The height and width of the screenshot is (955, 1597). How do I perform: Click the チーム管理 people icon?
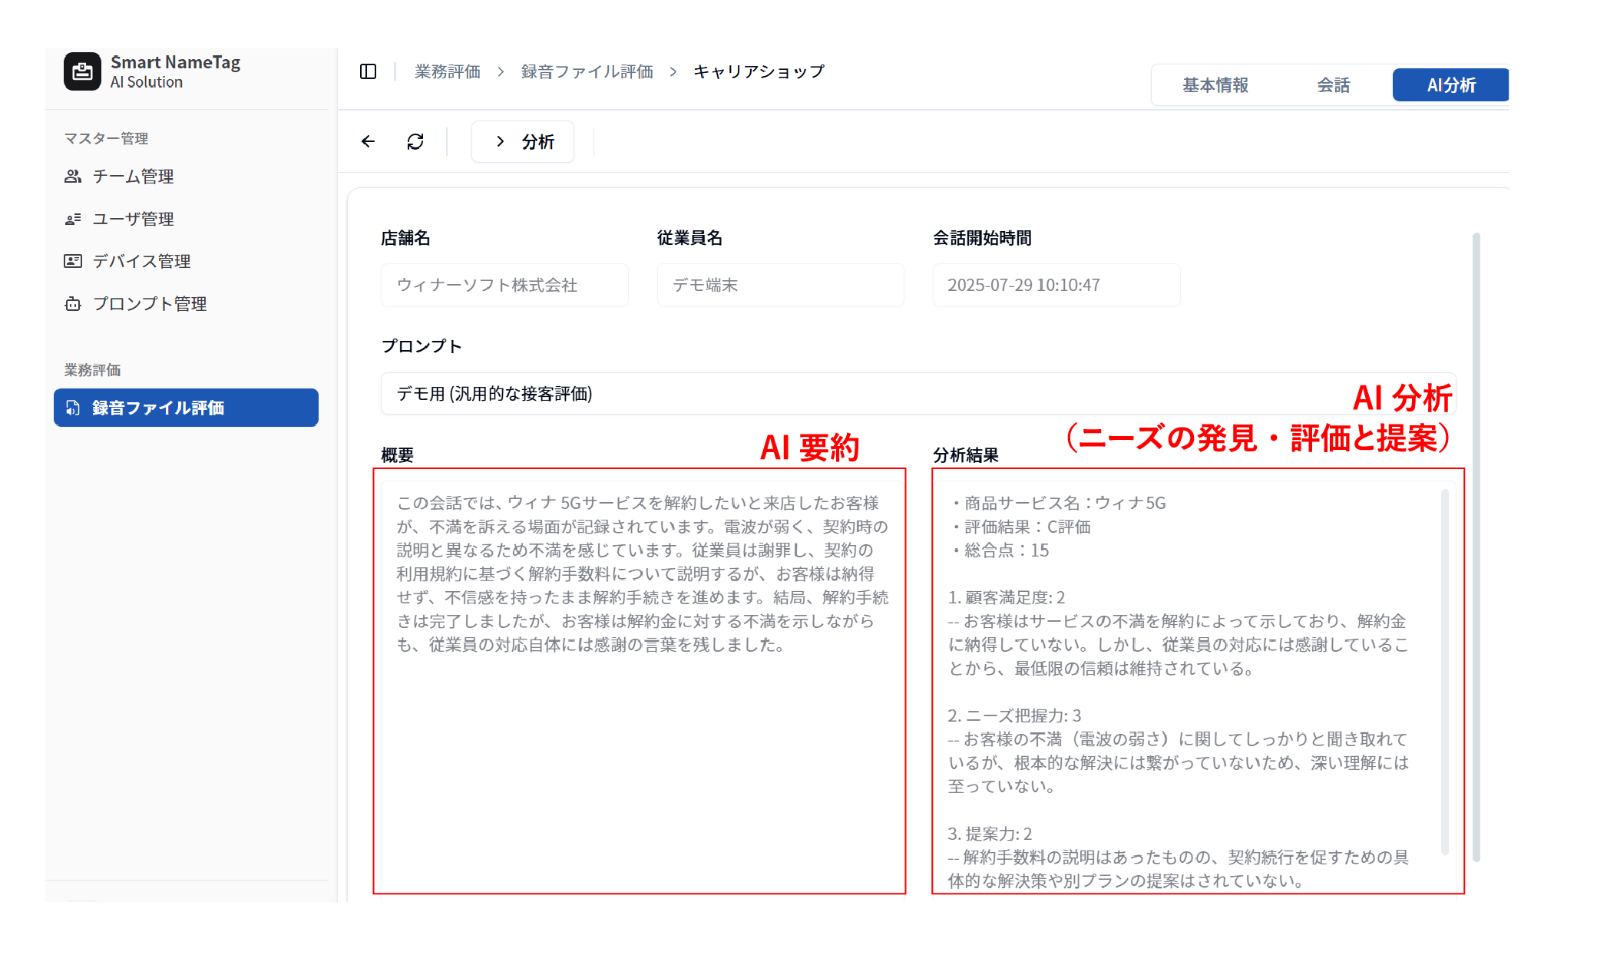[x=73, y=177]
